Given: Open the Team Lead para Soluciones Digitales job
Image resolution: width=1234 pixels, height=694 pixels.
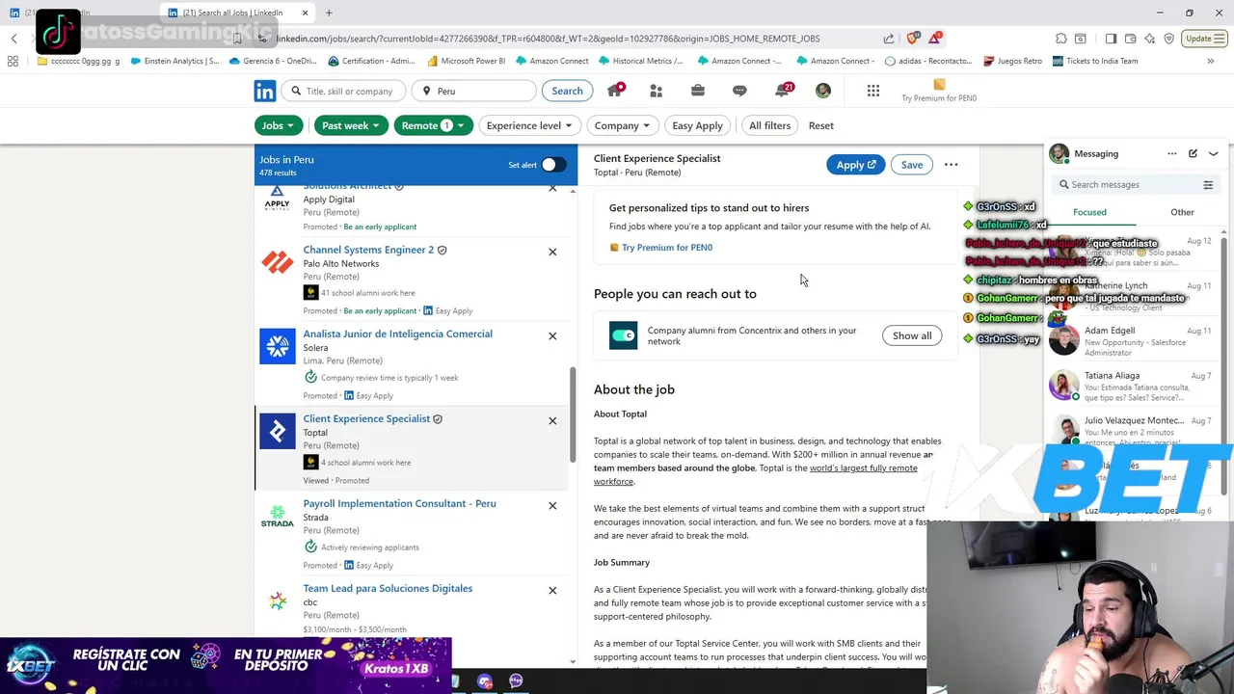Looking at the screenshot, I should pos(388,588).
